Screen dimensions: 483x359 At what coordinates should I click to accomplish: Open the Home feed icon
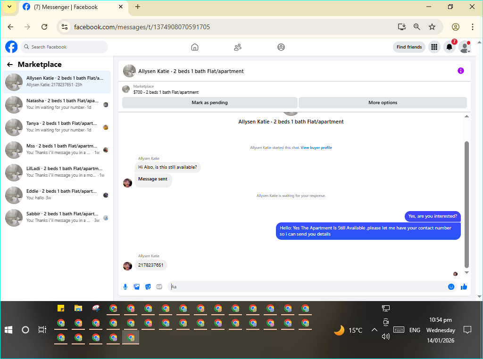[195, 47]
